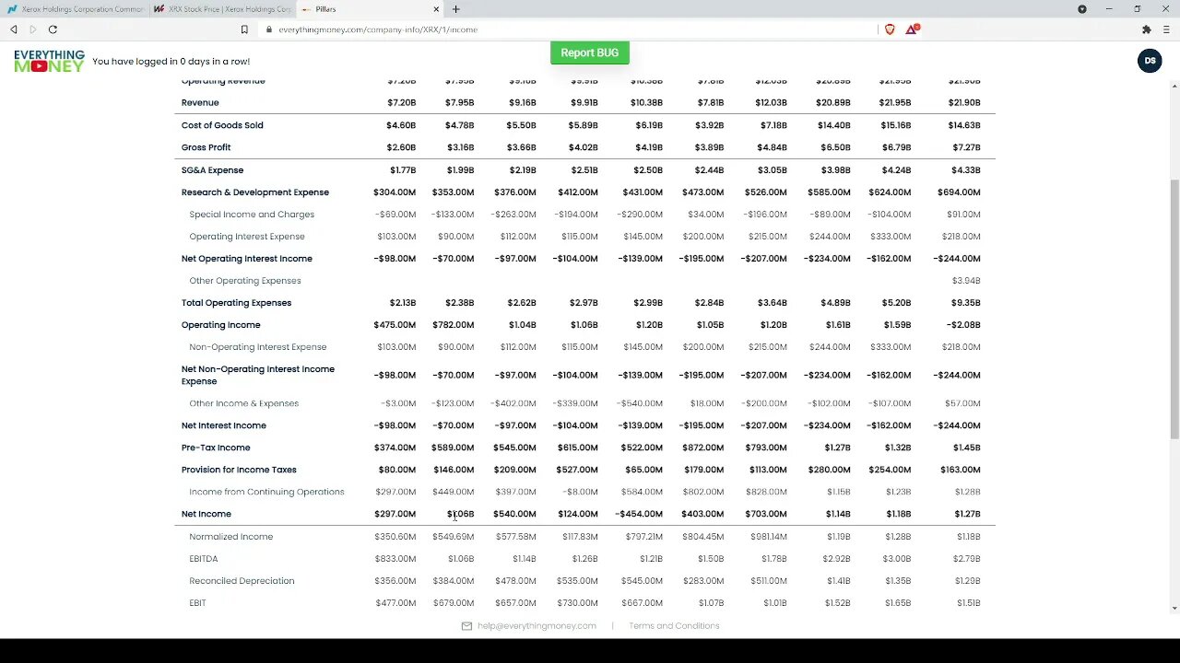Click the $350.60M Normalized Income value
Viewport: 1180px width, 663px height.
tap(395, 537)
